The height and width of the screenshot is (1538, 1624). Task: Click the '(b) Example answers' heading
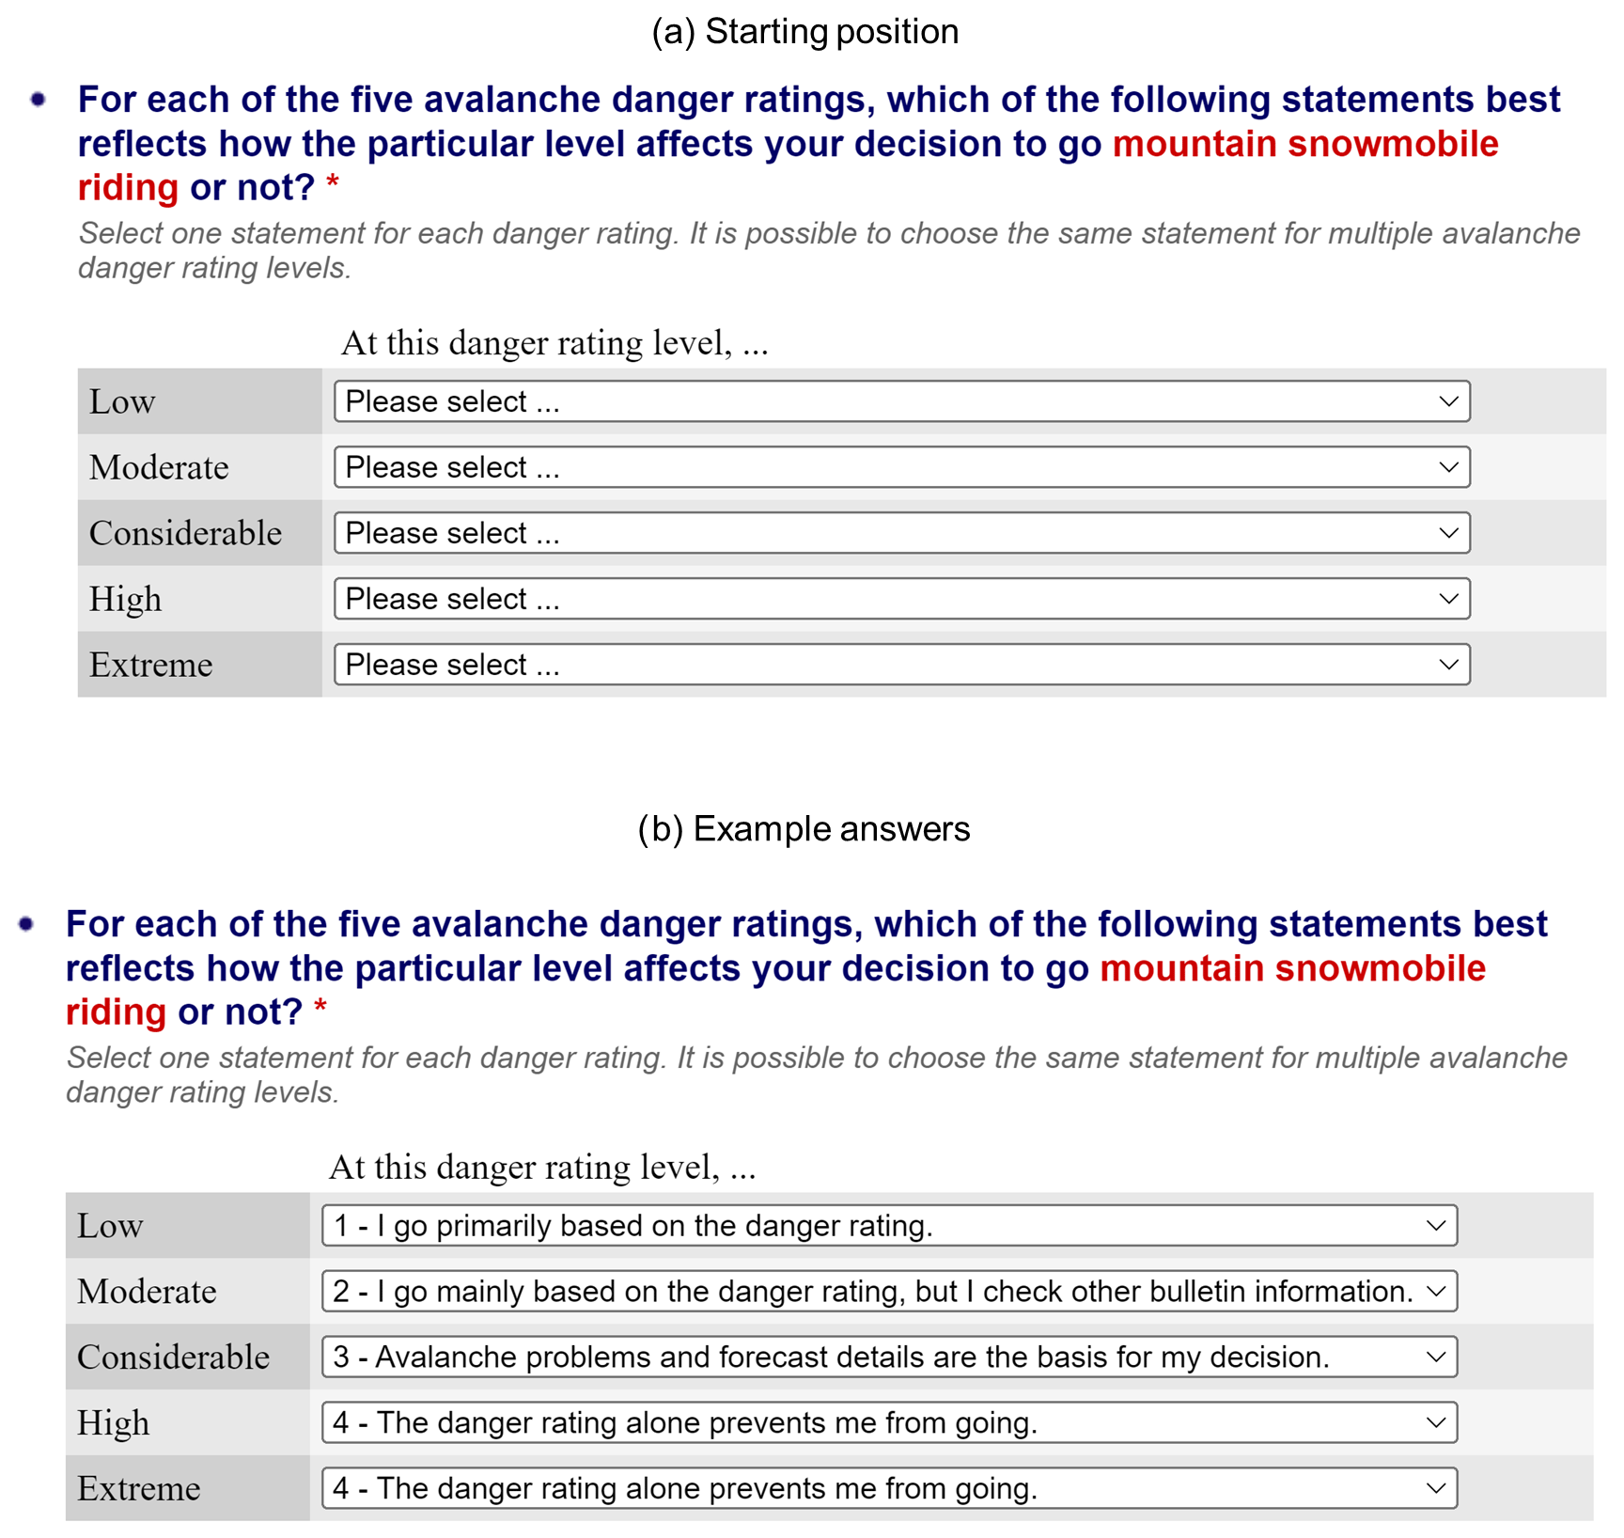click(804, 829)
